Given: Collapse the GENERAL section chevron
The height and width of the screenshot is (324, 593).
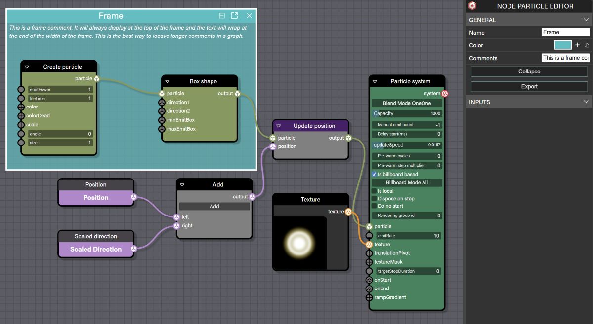Looking at the screenshot, I should click(586, 20).
